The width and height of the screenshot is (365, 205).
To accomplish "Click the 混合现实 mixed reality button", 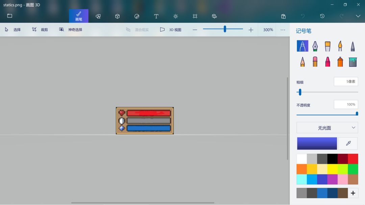I will 137,30.
